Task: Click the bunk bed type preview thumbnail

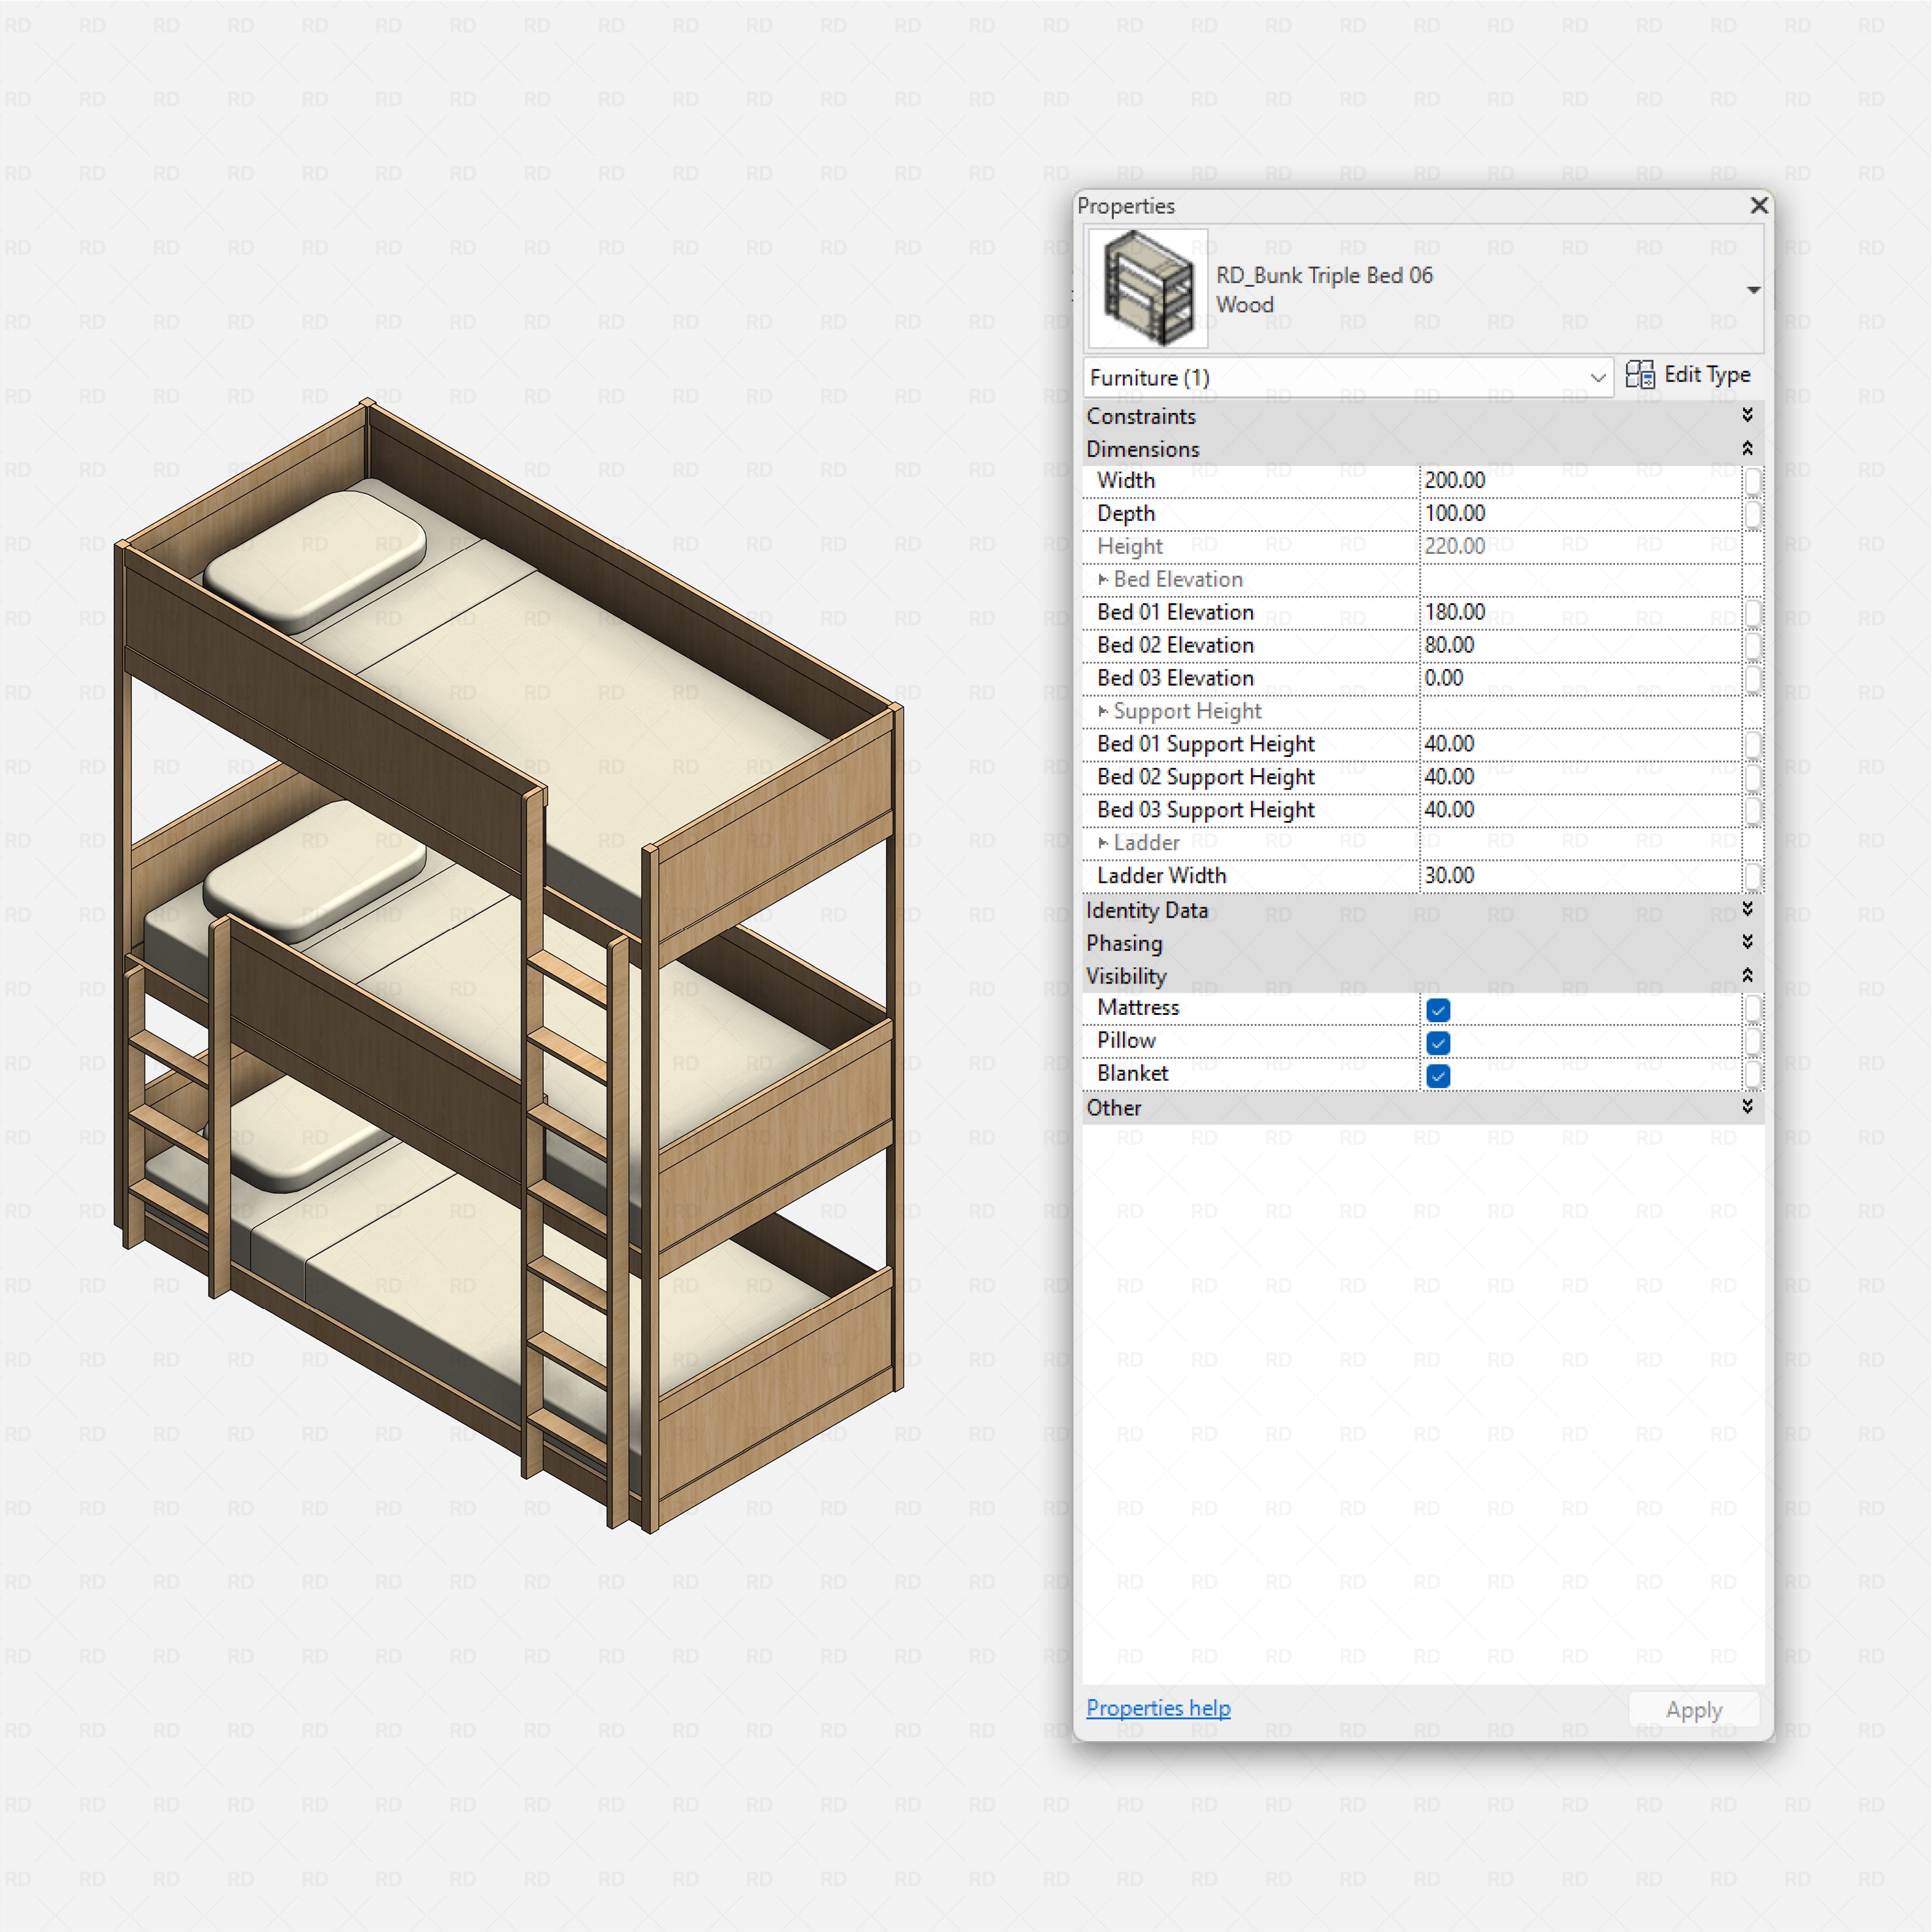Action: 1147,287
